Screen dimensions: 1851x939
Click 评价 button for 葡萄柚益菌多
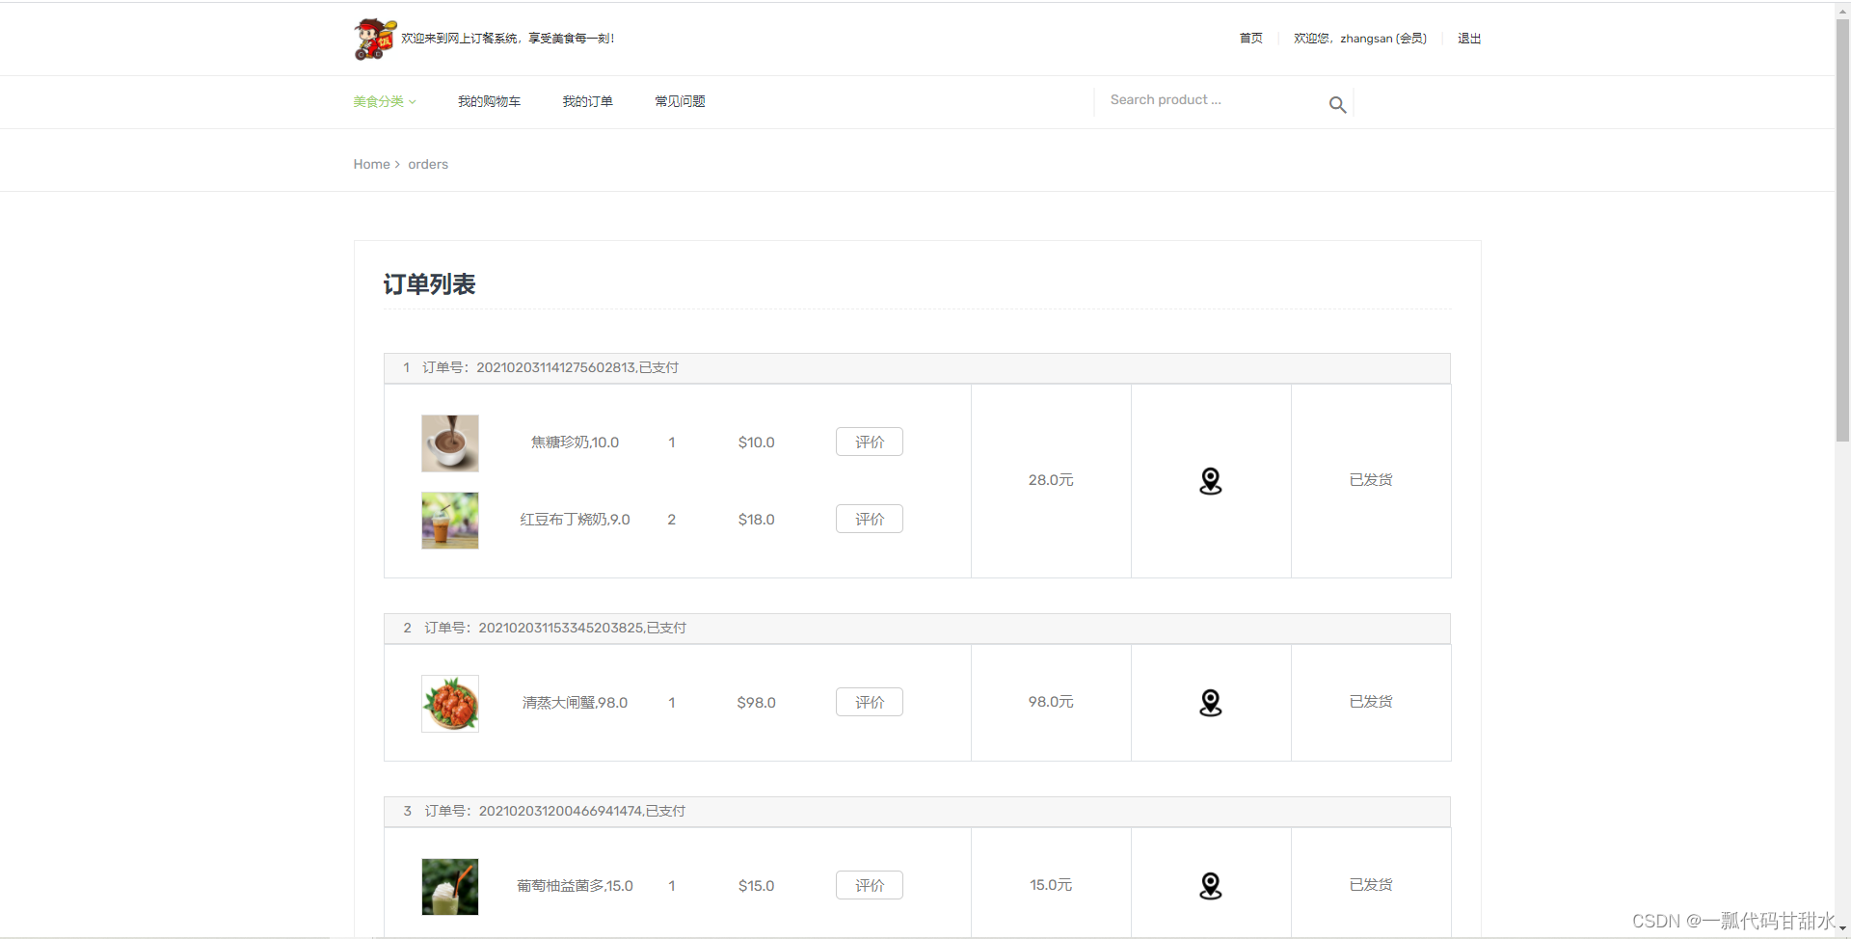point(870,885)
